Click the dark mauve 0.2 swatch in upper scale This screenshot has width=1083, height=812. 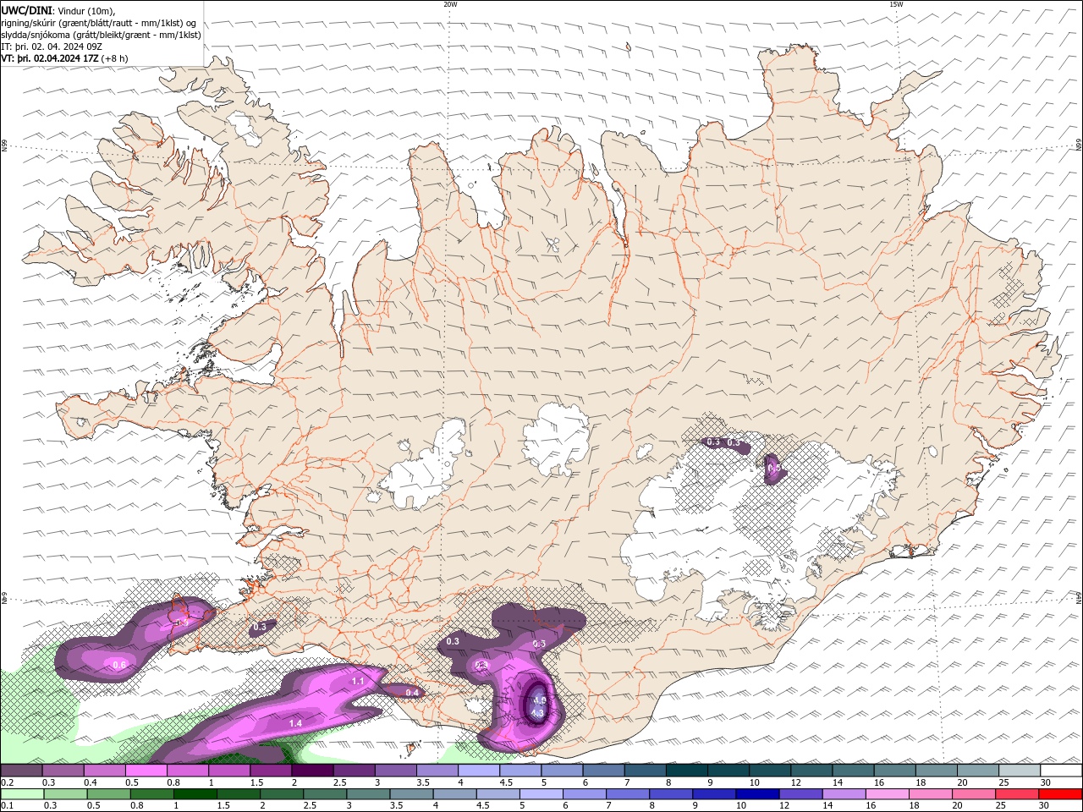click(22, 771)
